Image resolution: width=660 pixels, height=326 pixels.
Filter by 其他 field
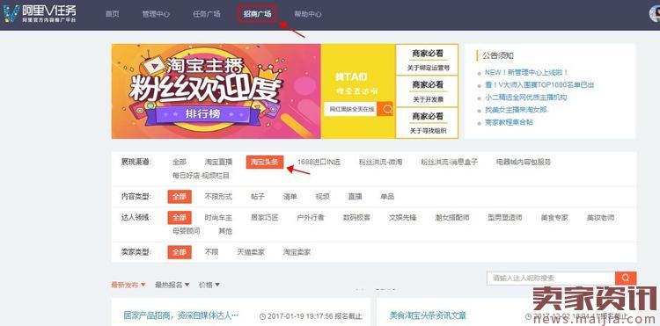click(225, 231)
